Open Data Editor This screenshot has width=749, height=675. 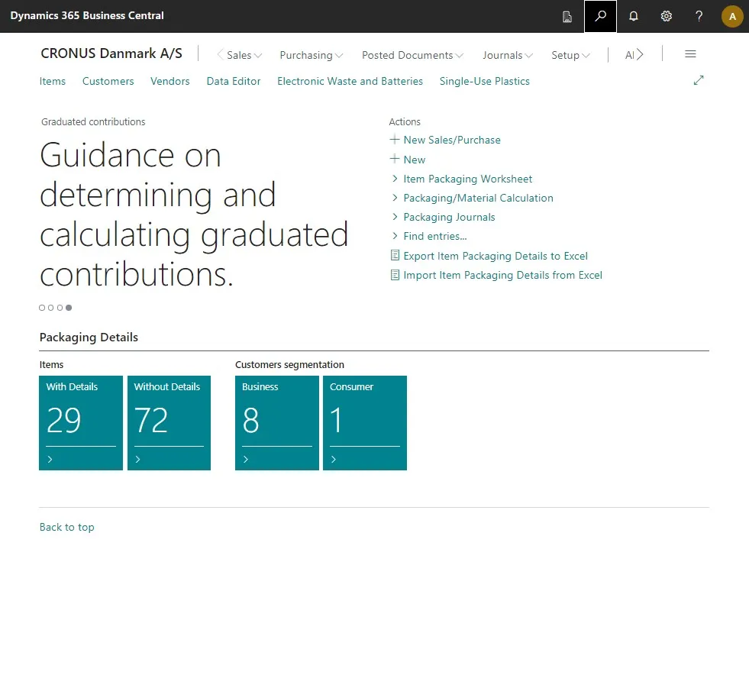pos(234,81)
